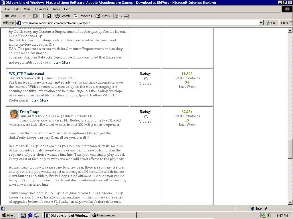The image size is (293, 219).
Task: Launch Outlook Express quick launch icon
Action: click(37, 216)
